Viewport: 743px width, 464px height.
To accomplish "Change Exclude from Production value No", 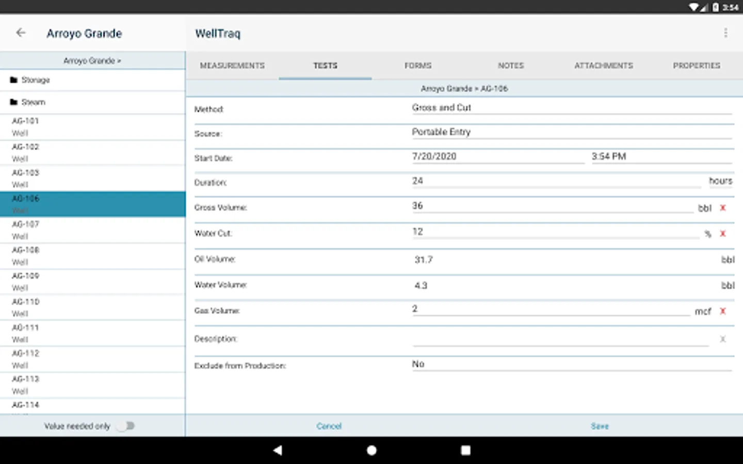I will (x=572, y=364).
